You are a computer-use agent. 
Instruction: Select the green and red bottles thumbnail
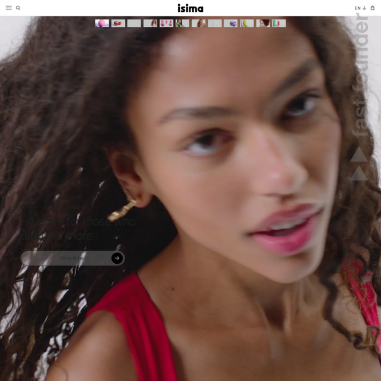pyautogui.click(x=279, y=23)
